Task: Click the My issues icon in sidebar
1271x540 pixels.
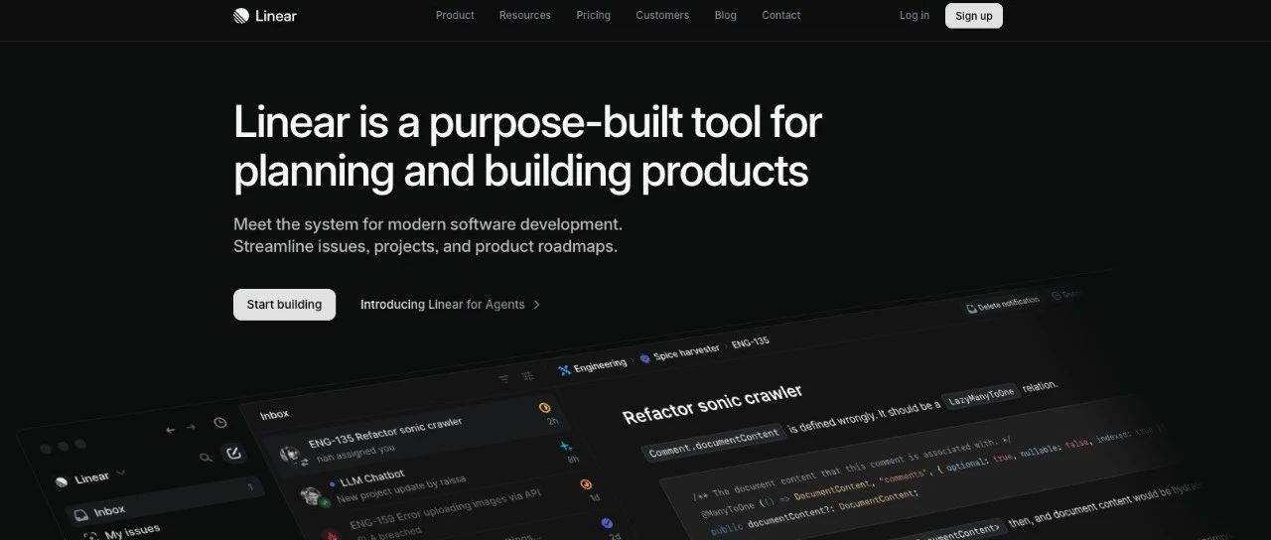Action: click(x=91, y=536)
